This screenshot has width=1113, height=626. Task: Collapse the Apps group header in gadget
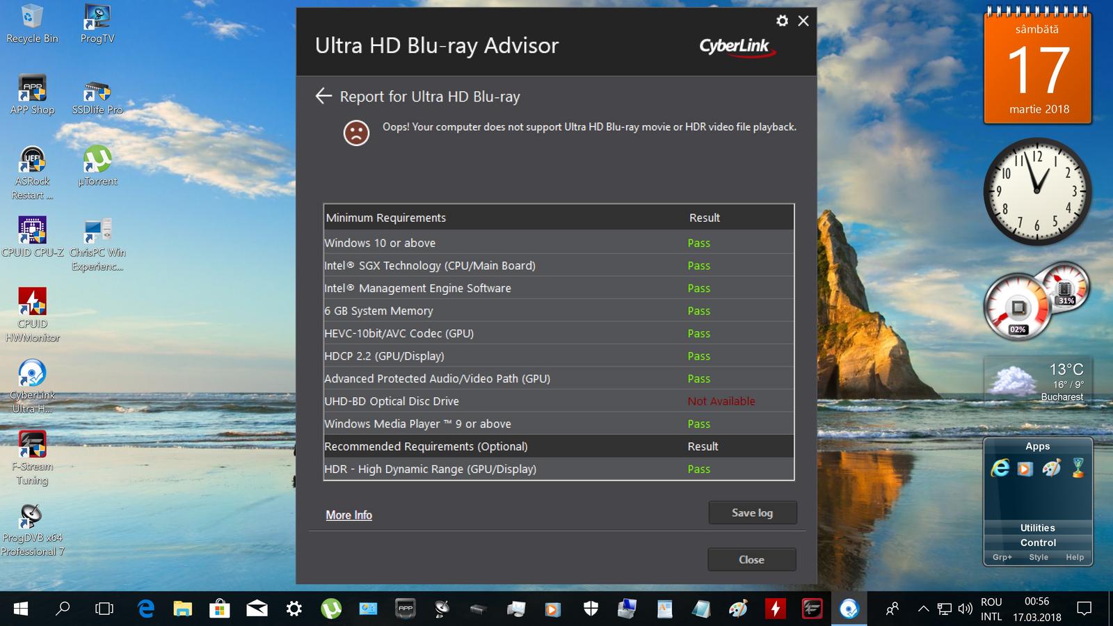coord(1038,447)
